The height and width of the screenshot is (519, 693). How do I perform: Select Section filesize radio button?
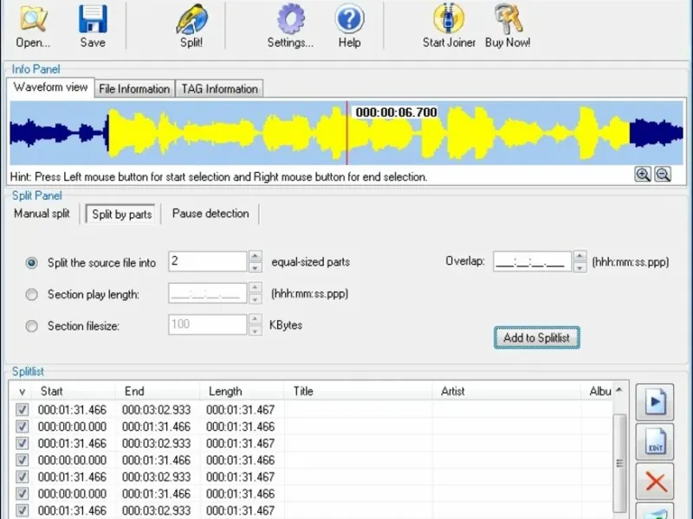(x=31, y=326)
